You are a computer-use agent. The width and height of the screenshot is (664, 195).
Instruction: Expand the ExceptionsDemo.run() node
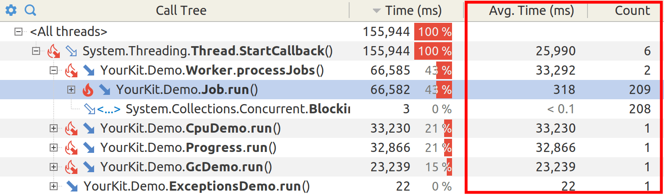(x=54, y=186)
